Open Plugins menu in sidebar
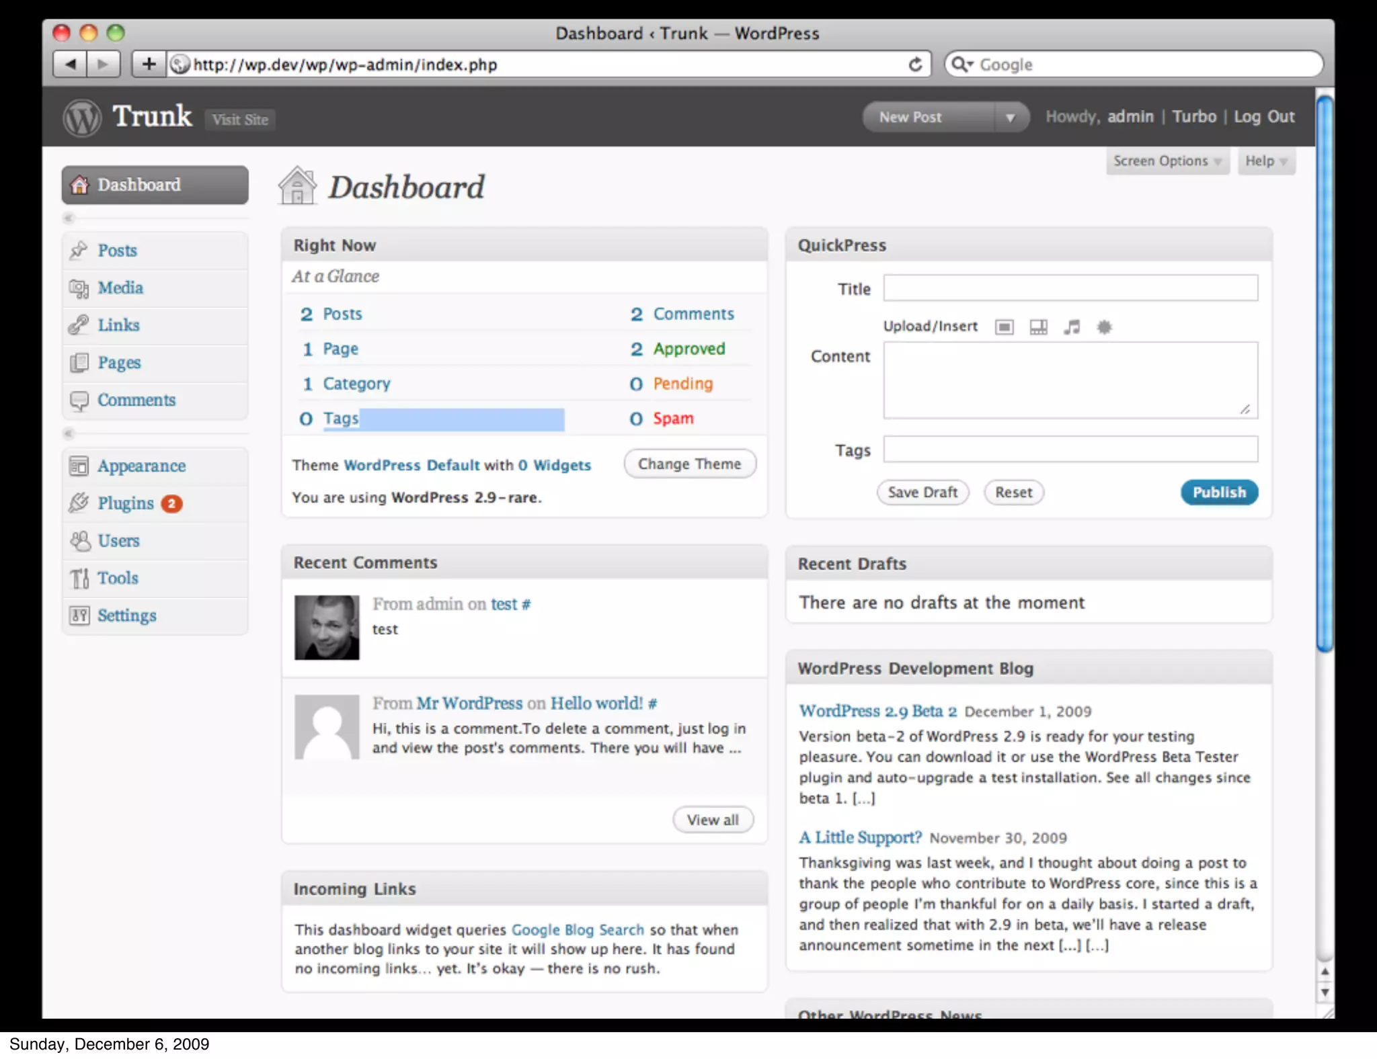 (x=126, y=503)
